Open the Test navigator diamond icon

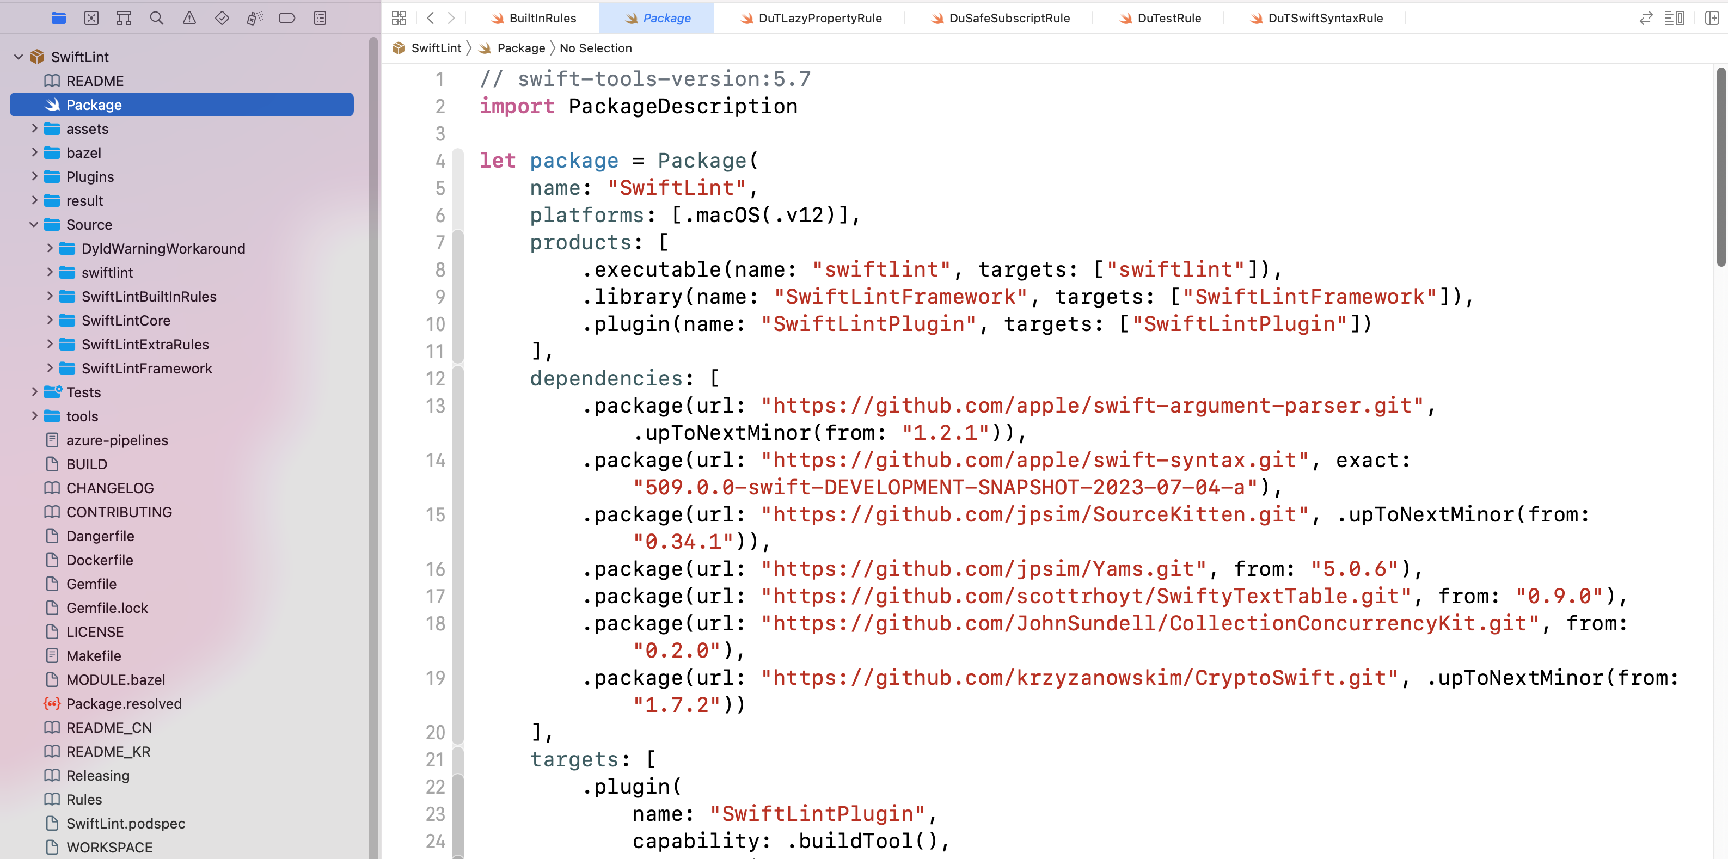point(222,18)
